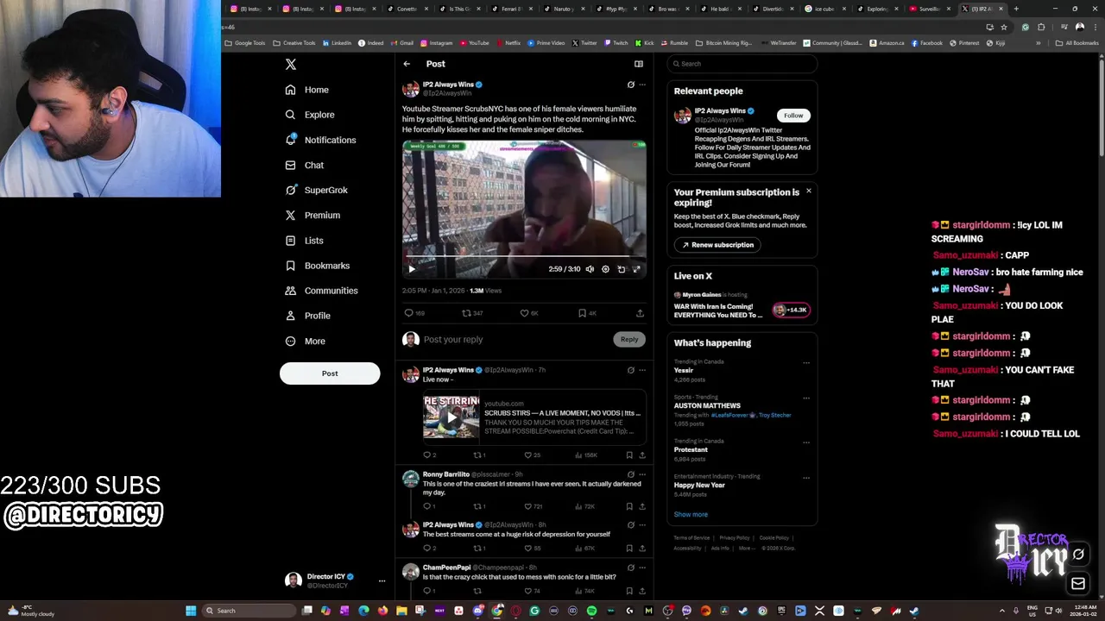
Task: Play the video in the main post
Action: pyautogui.click(x=412, y=269)
